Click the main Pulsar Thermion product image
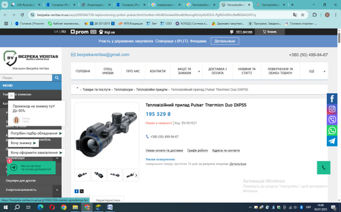341x212 pixels. (107, 134)
